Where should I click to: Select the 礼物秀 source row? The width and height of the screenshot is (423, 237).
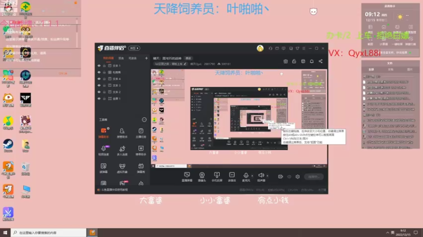pos(122,72)
